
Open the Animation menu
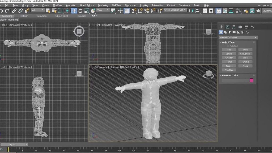(71, 5)
